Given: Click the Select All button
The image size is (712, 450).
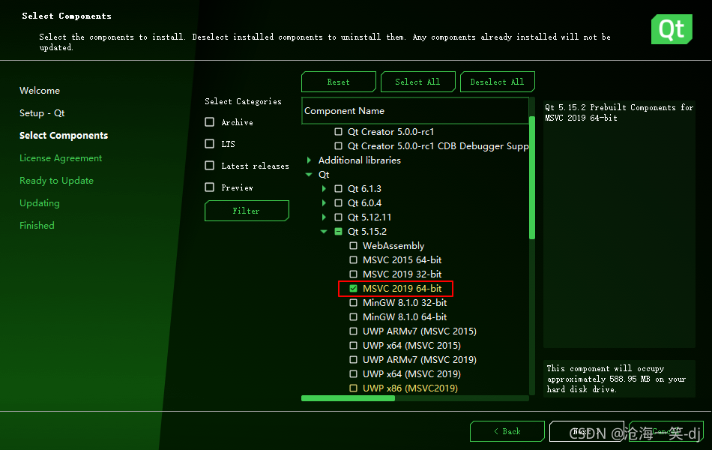Looking at the screenshot, I should 417,82.
